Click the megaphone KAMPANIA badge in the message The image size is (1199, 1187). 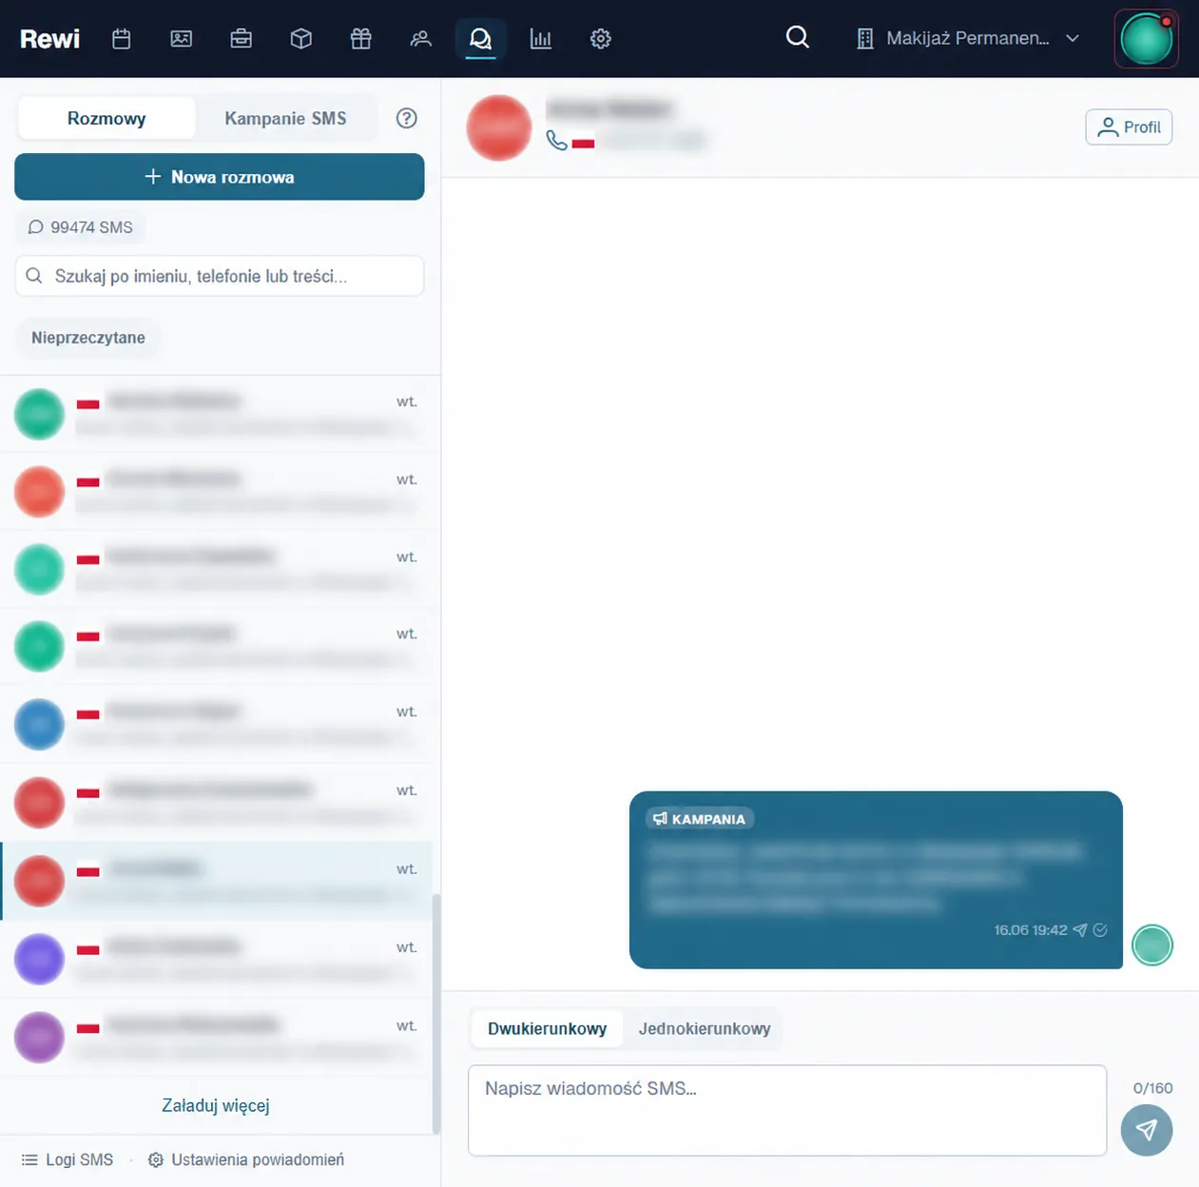pos(700,819)
